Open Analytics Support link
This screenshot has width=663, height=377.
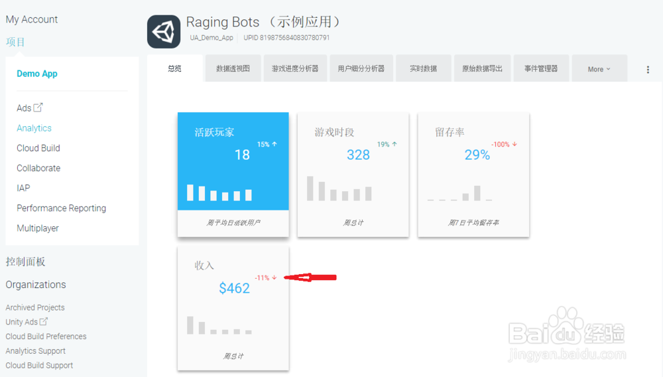click(x=36, y=350)
